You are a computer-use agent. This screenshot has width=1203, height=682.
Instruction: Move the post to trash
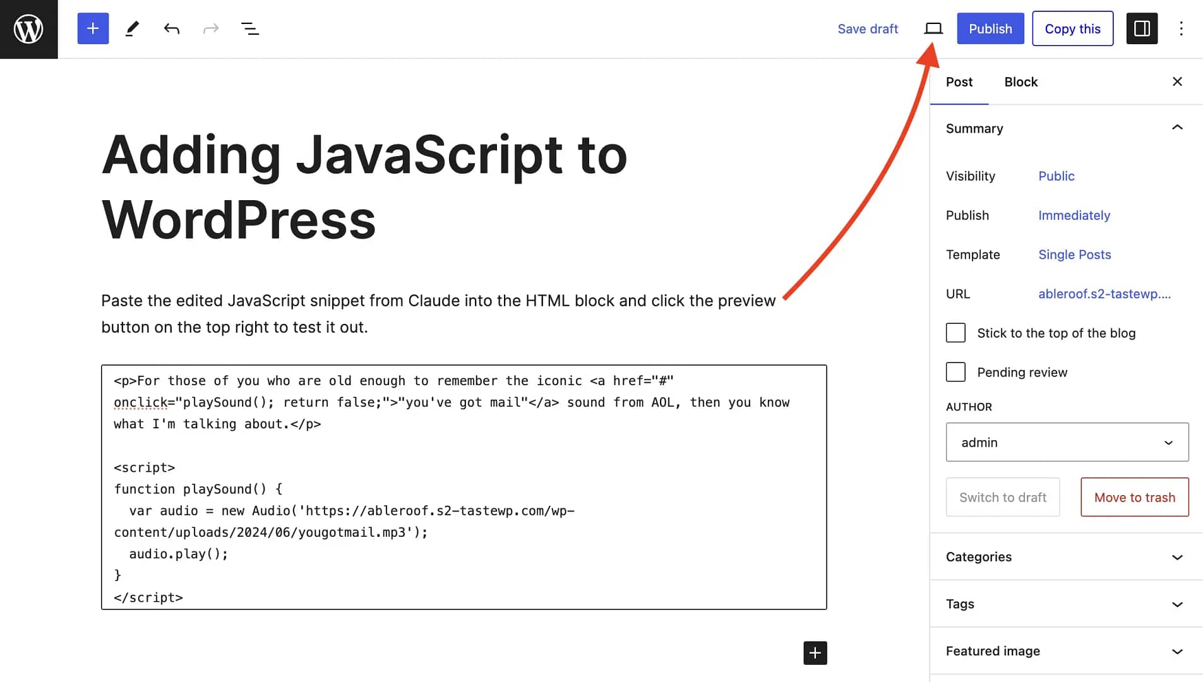1134,497
